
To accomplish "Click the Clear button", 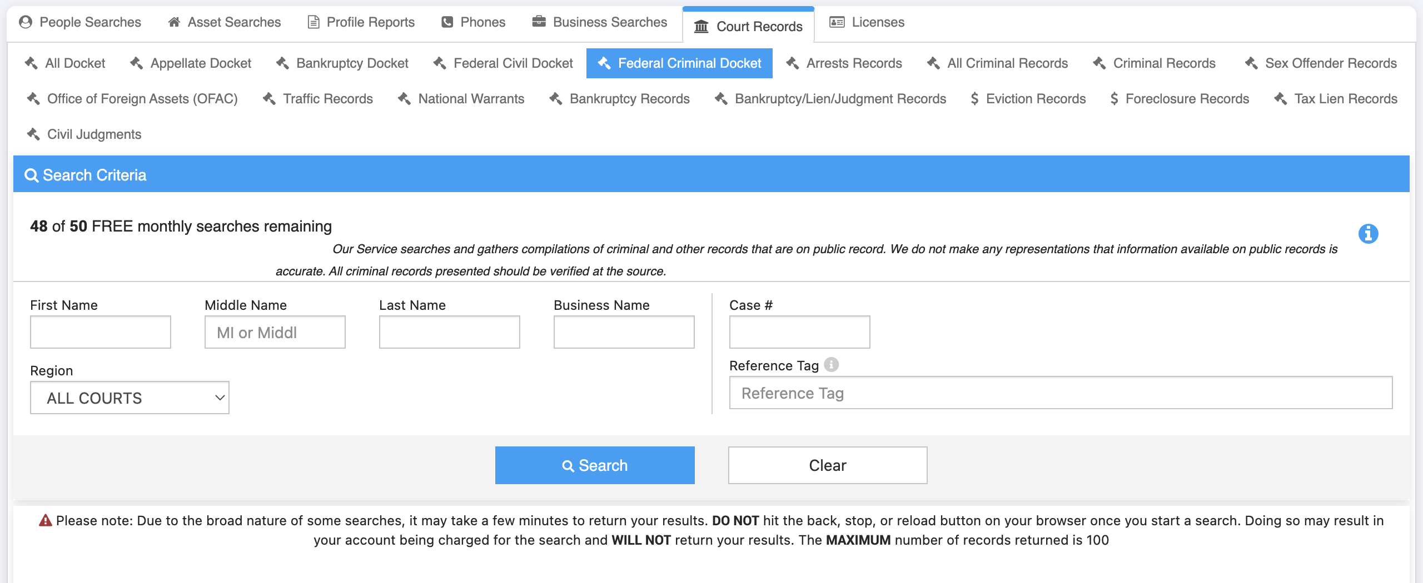I will [827, 465].
